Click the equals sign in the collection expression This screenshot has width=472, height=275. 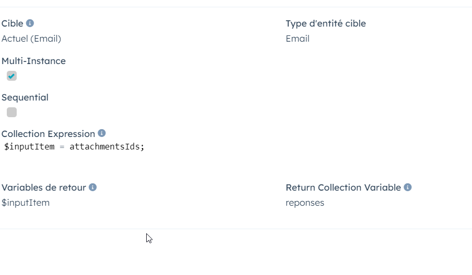62,147
